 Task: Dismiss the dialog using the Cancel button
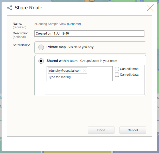pyautogui.click(x=133, y=130)
